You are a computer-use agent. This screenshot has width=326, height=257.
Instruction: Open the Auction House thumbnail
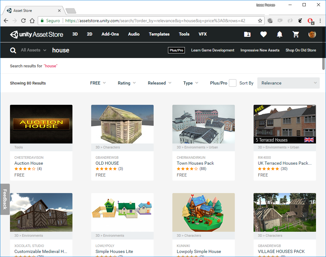(x=41, y=124)
